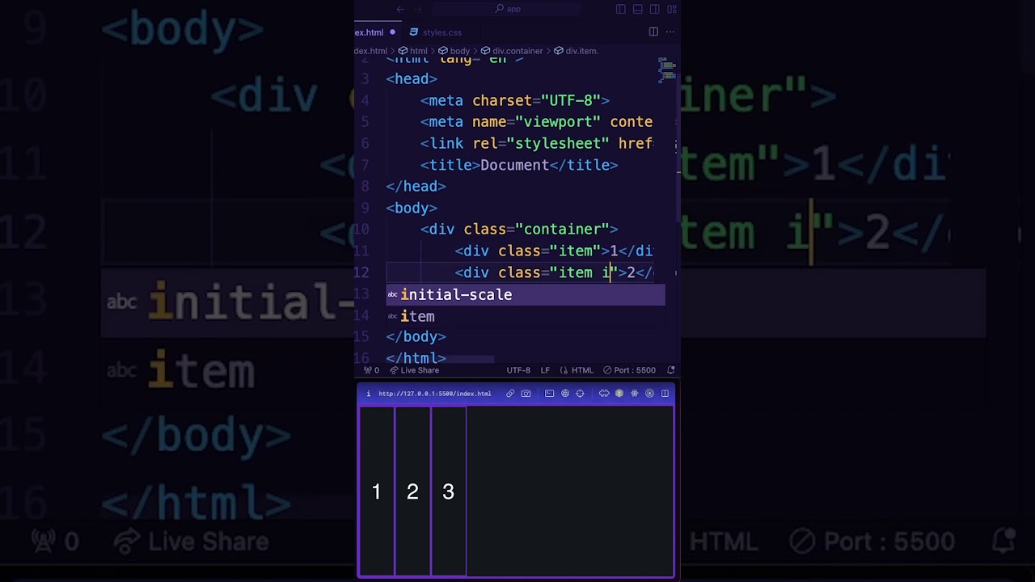Click the div class="item">1 line
Screen dimensions: 1035x582
[554, 251]
